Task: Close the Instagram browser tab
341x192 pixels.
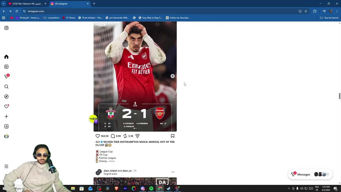Action: [x=88, y=4]
